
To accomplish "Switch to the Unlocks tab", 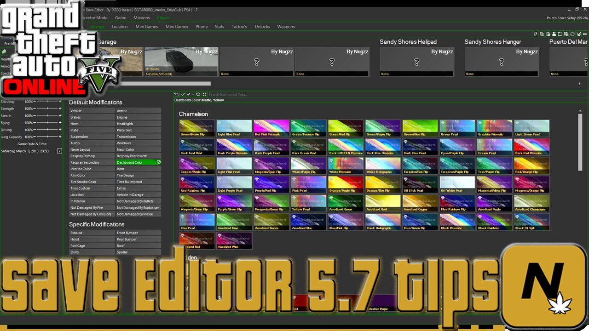I will pos(262,27).
